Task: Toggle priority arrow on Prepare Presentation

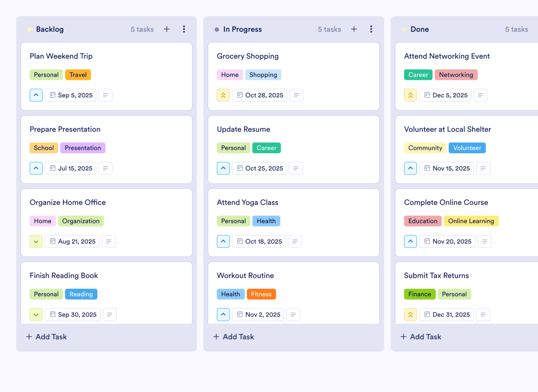Action: click(x=36, y=168)
